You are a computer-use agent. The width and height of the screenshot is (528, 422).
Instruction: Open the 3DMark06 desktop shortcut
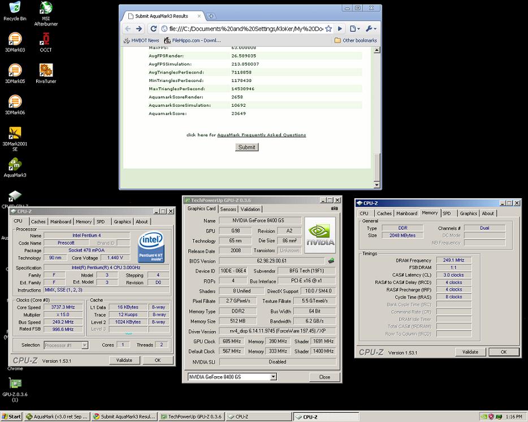point(15,105)
